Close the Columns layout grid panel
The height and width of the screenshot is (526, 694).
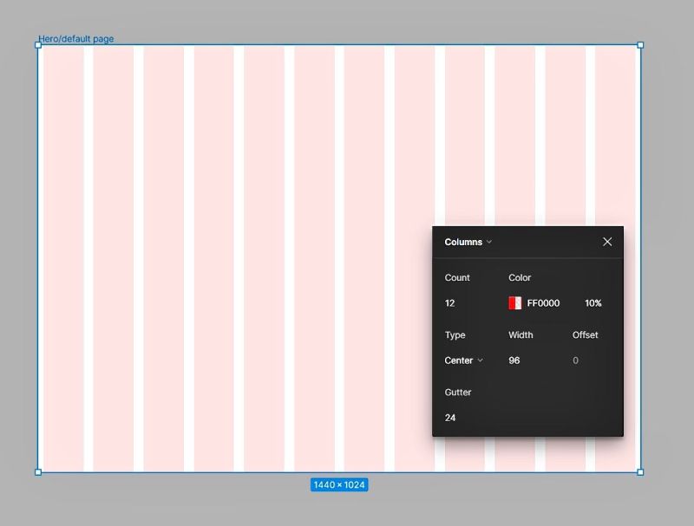click(x=607, y=242)
